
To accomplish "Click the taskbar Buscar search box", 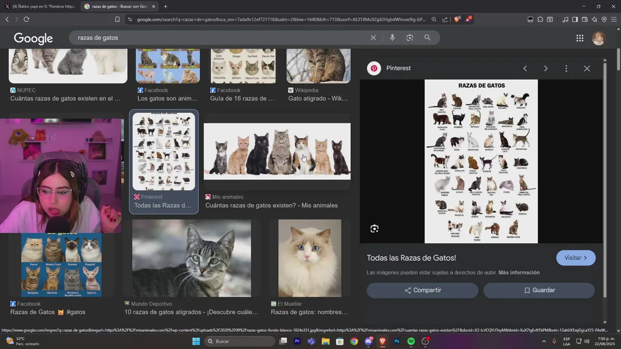I will [x=240, y=341].
